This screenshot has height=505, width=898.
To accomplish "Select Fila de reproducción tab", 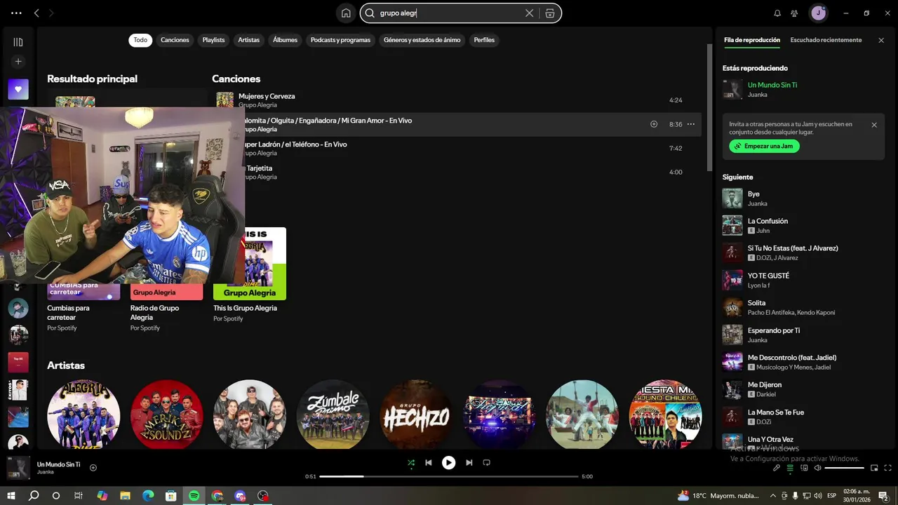I will pos(751,40).
